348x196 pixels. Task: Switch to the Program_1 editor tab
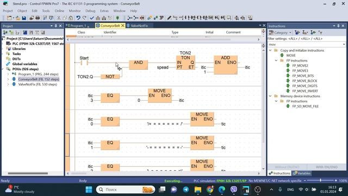(78, 26)
